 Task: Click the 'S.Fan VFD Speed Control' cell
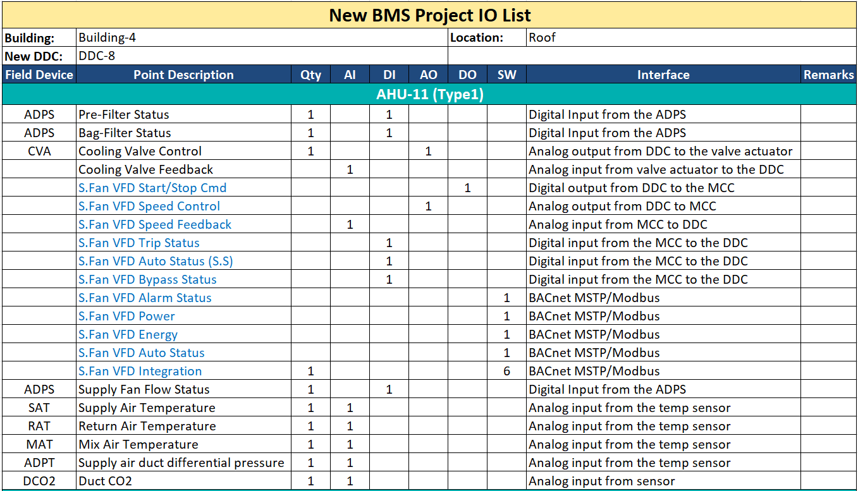pyautogui.click(x=183, y=206)
